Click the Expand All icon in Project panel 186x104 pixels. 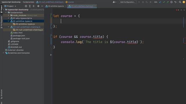(x=30, y=6)
